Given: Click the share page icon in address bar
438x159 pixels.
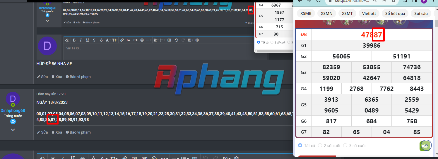Looking at the screenshot, I should [384, 1].
